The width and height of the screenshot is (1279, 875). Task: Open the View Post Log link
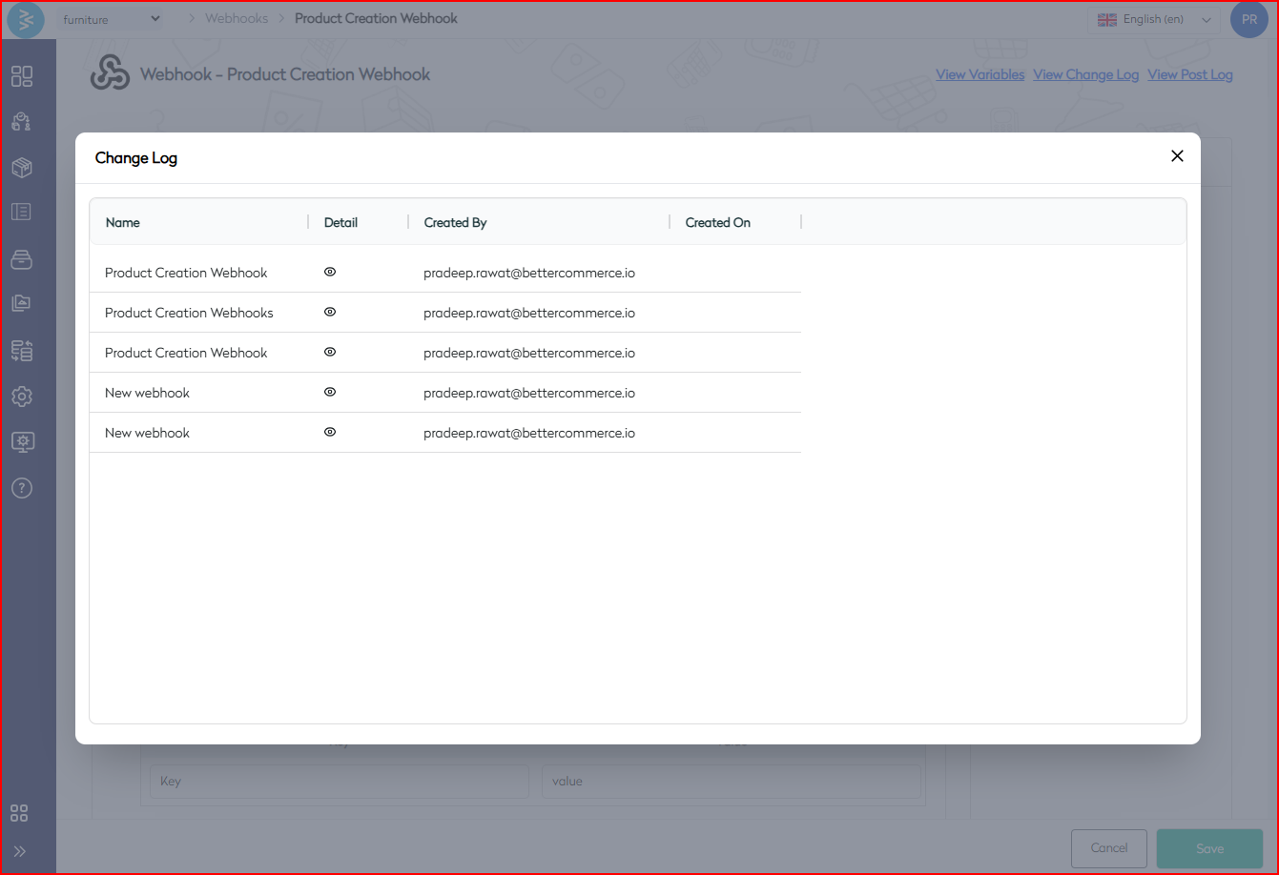1189,74
